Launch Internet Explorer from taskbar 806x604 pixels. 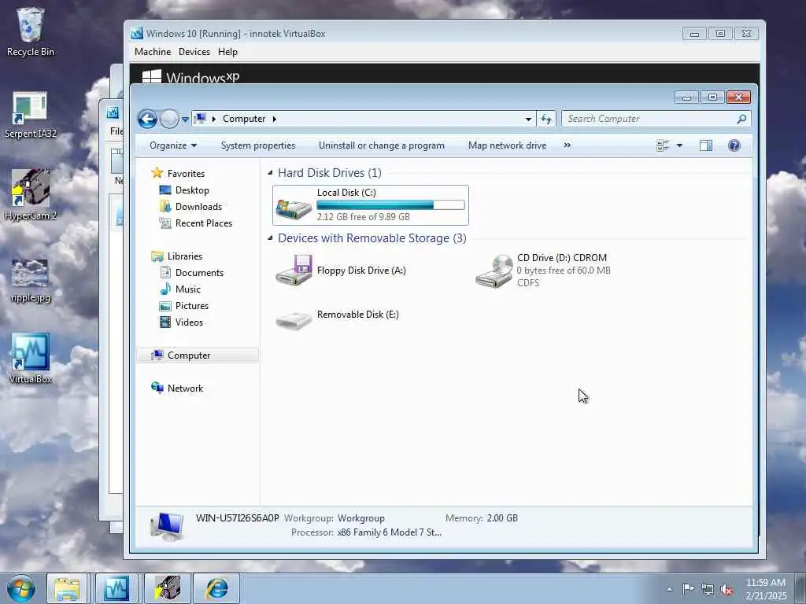216,588
